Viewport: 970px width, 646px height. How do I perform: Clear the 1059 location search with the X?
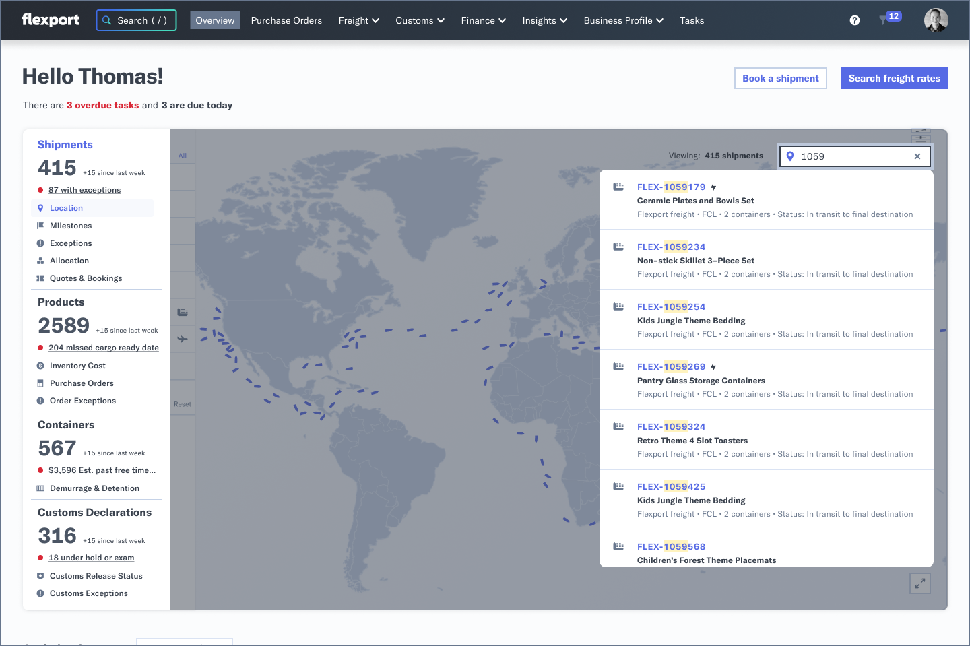[917, 156]
